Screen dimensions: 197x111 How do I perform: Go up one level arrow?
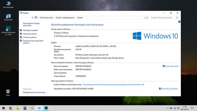pyautogui.click(x=32, y=17)
